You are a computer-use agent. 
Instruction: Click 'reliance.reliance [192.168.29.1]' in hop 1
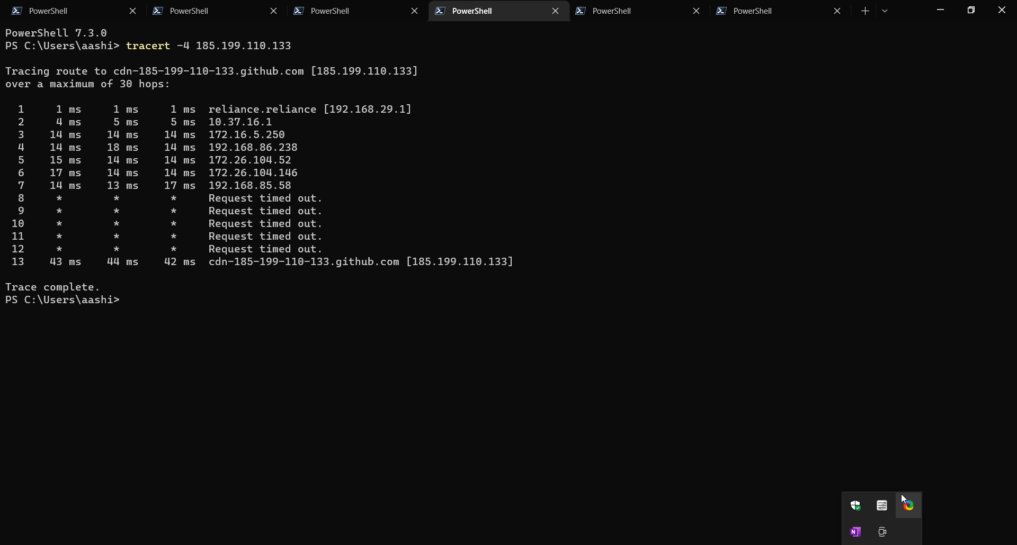[x=310, y=109]
